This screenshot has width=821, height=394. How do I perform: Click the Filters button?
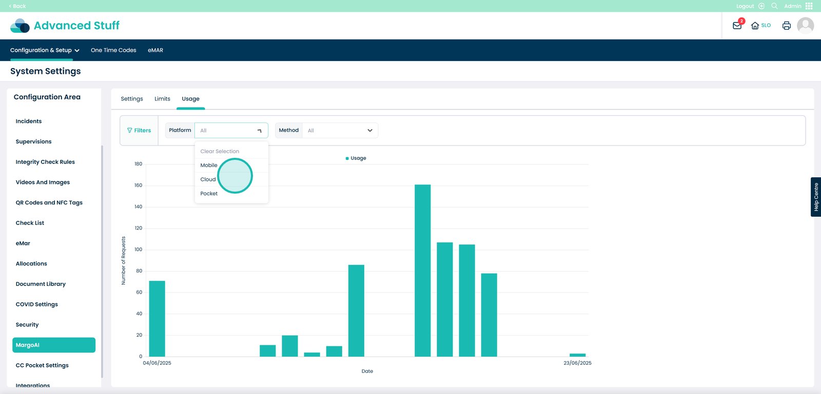pyautogui.click(x=139, y=131)
